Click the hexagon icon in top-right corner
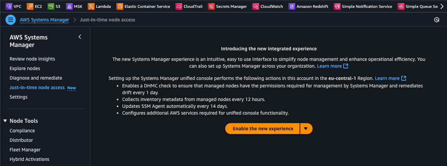 [x=437, y=20]
